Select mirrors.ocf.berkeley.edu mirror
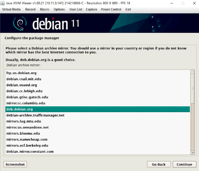Image resolution: width=199 pixels, height=171 pixels. coord(98,146)
